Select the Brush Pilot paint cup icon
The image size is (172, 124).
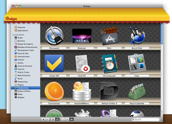coord(137,36)
